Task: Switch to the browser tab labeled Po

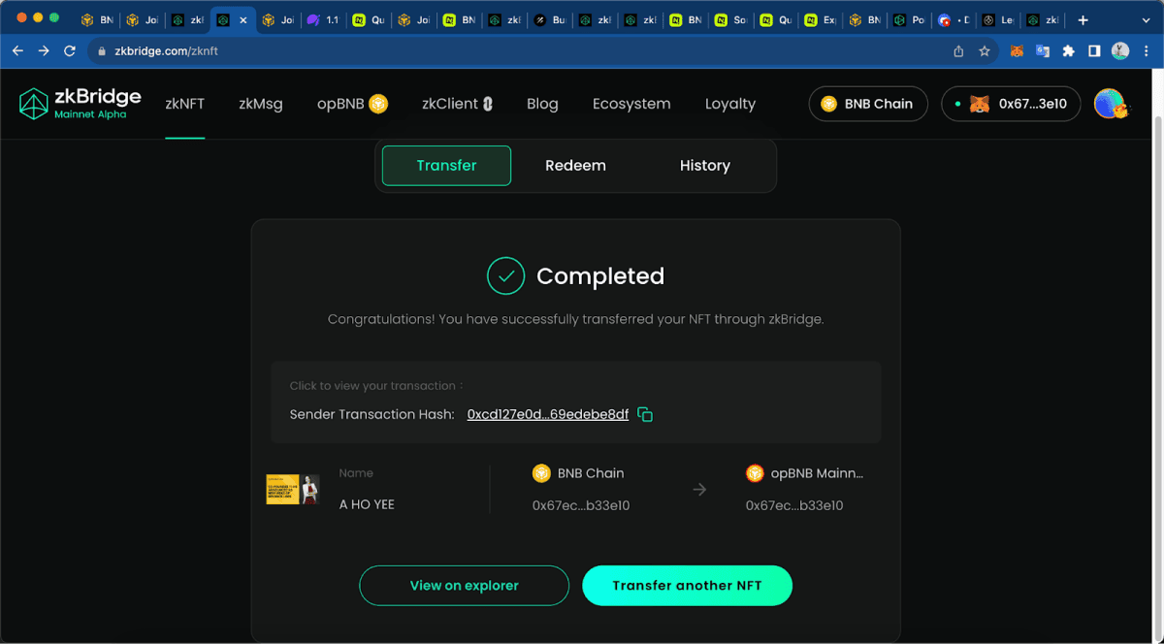Action: pos(911,19)
